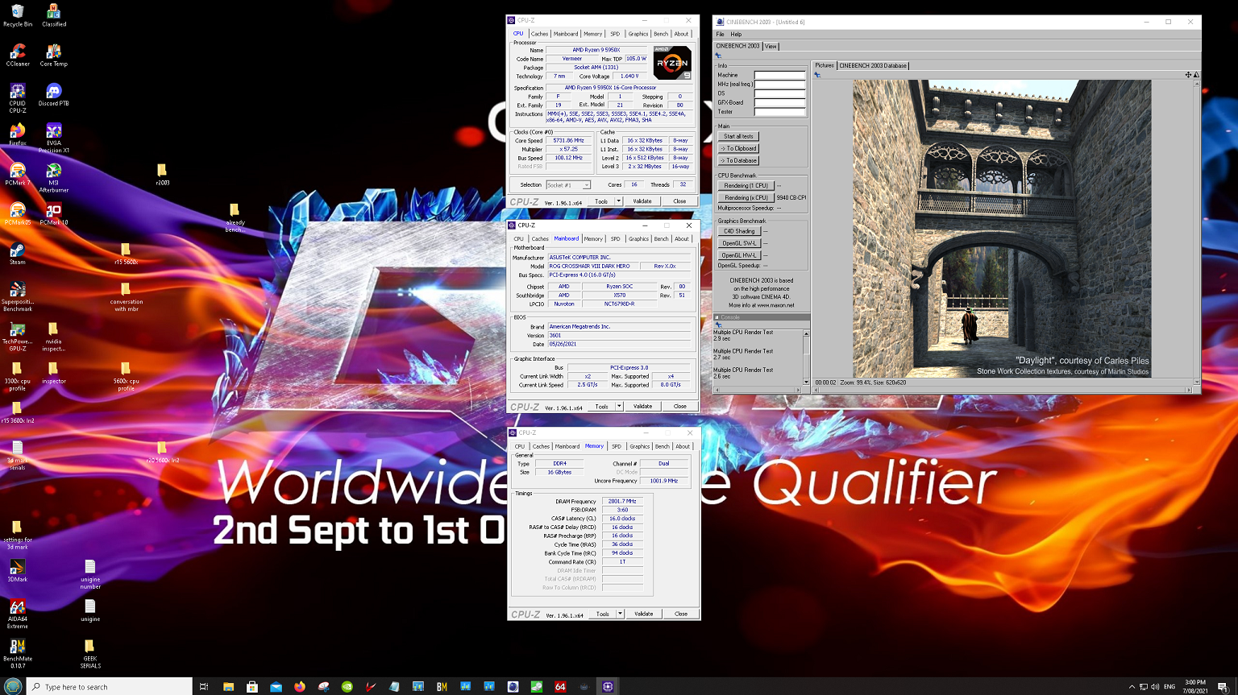Open File Explorer from the taskbar
The image size is (1238, 695).
tap(228, 687)
